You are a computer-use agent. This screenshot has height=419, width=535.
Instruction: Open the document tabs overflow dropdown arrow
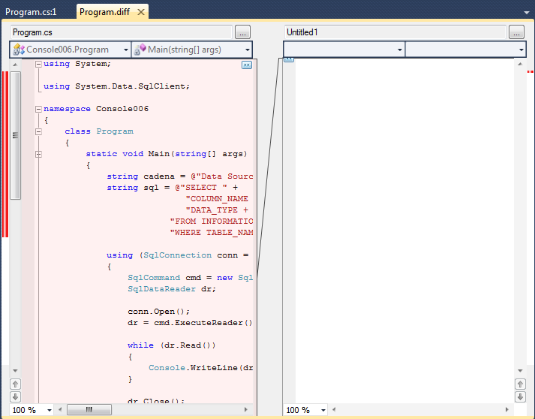(526, 12)
